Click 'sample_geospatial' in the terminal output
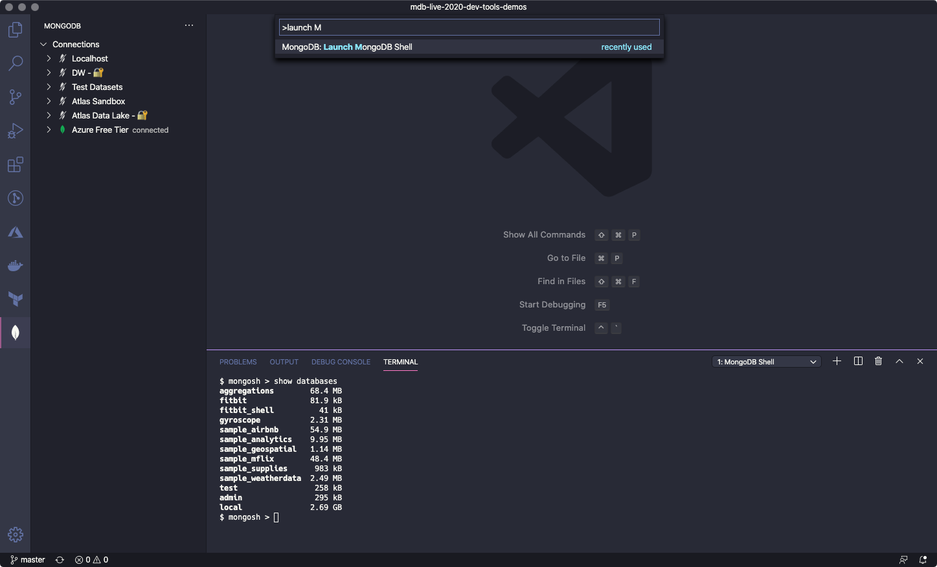Viewport: 937px width, 567px height. pyautogui.click(x=258, y=449)
